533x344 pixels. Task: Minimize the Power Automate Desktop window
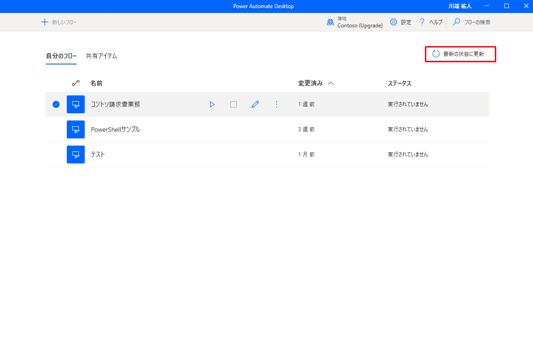487,6
